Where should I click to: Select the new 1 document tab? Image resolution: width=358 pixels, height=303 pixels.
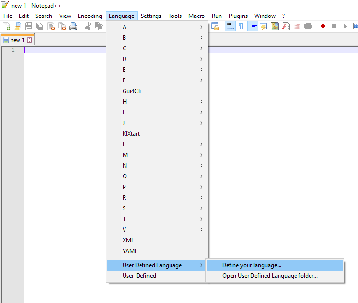tap(18, 40)
